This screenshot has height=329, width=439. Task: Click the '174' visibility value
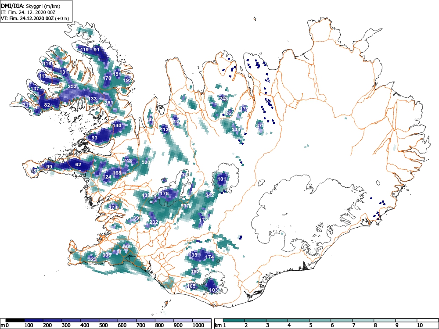point(210,257)
